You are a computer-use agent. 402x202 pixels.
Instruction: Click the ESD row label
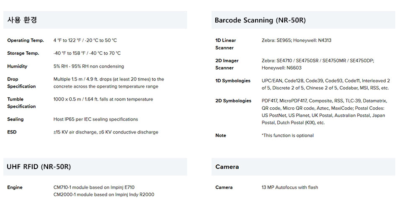pyautogui.click(x=12, y=132)
